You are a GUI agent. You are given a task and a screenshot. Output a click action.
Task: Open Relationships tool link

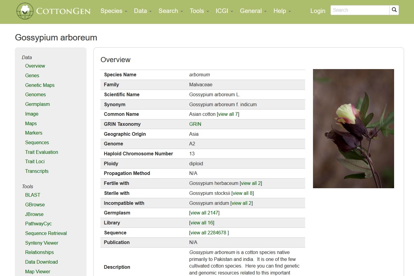(x=40, y=252)
